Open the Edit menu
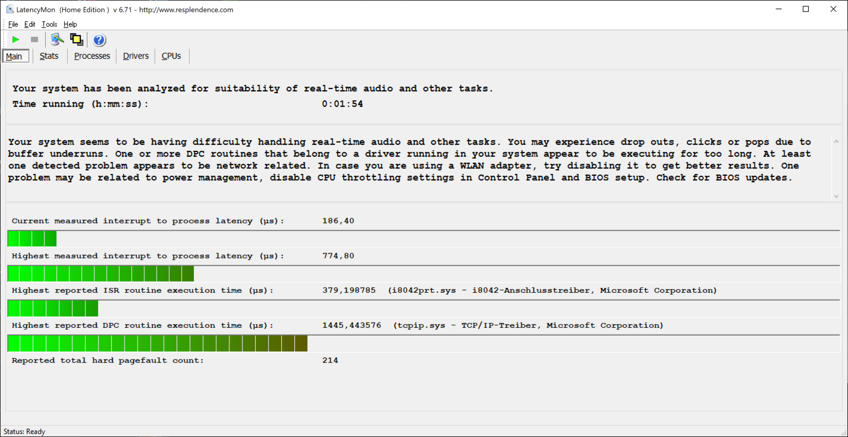Image resolution: width=848 pixels, height=437 pixels. (x=30, y=24)
